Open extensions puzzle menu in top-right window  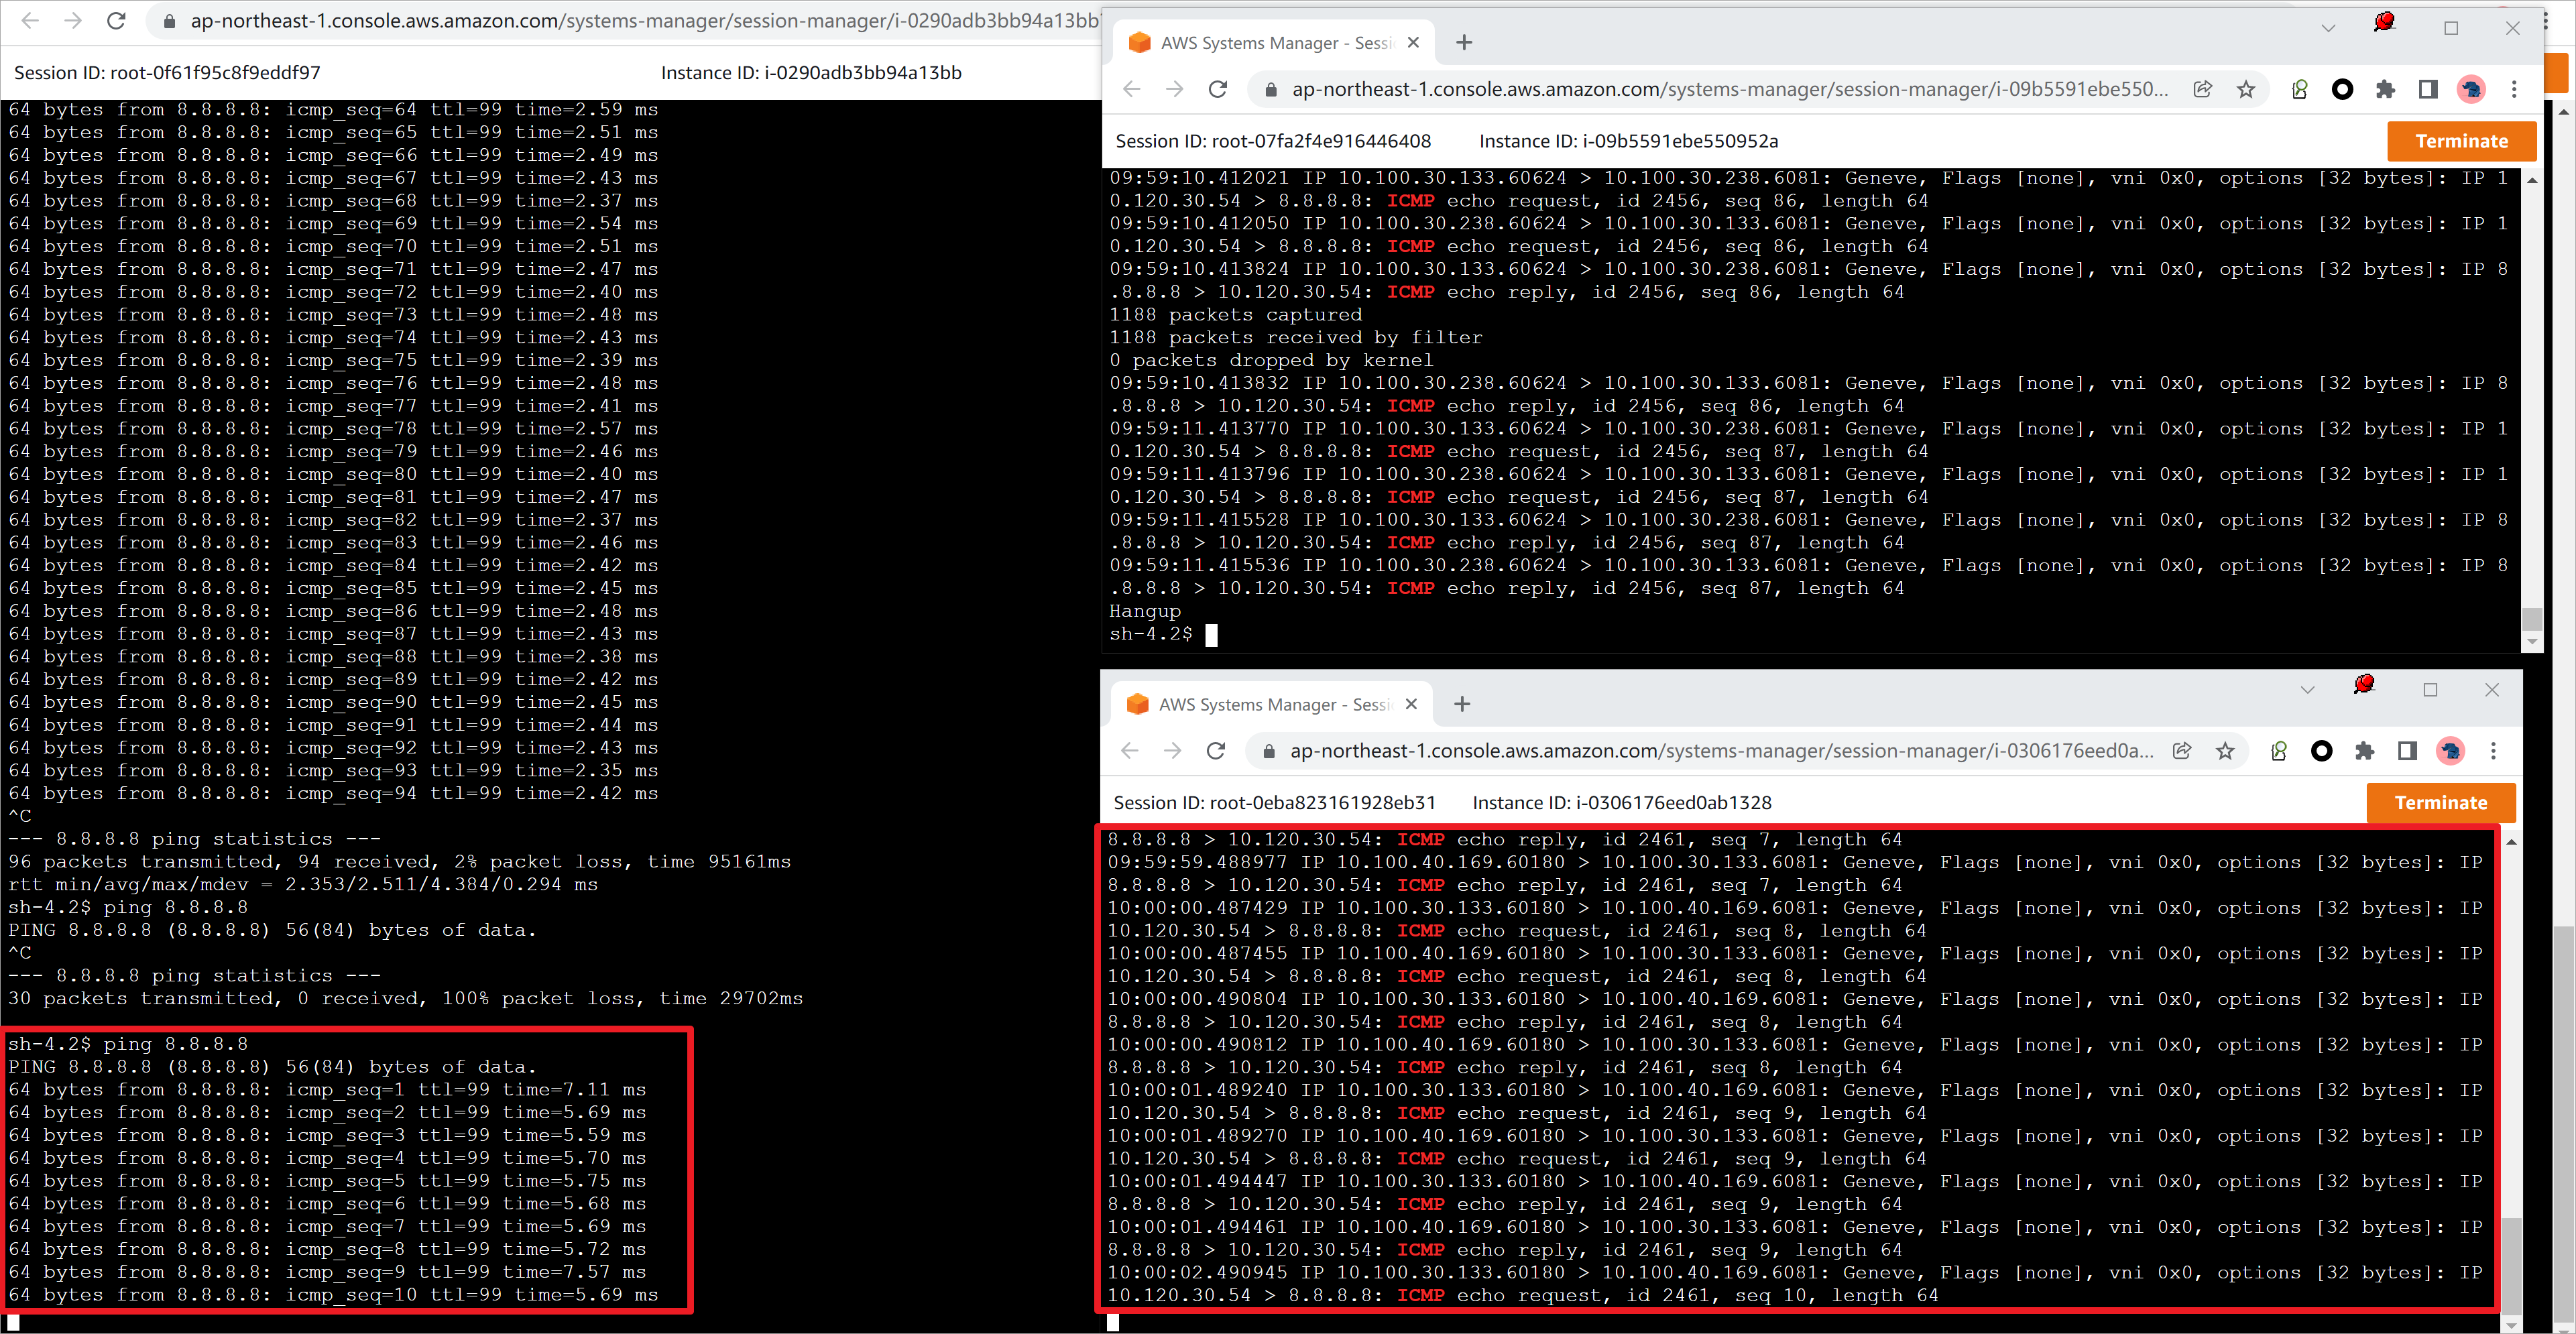2385,89
